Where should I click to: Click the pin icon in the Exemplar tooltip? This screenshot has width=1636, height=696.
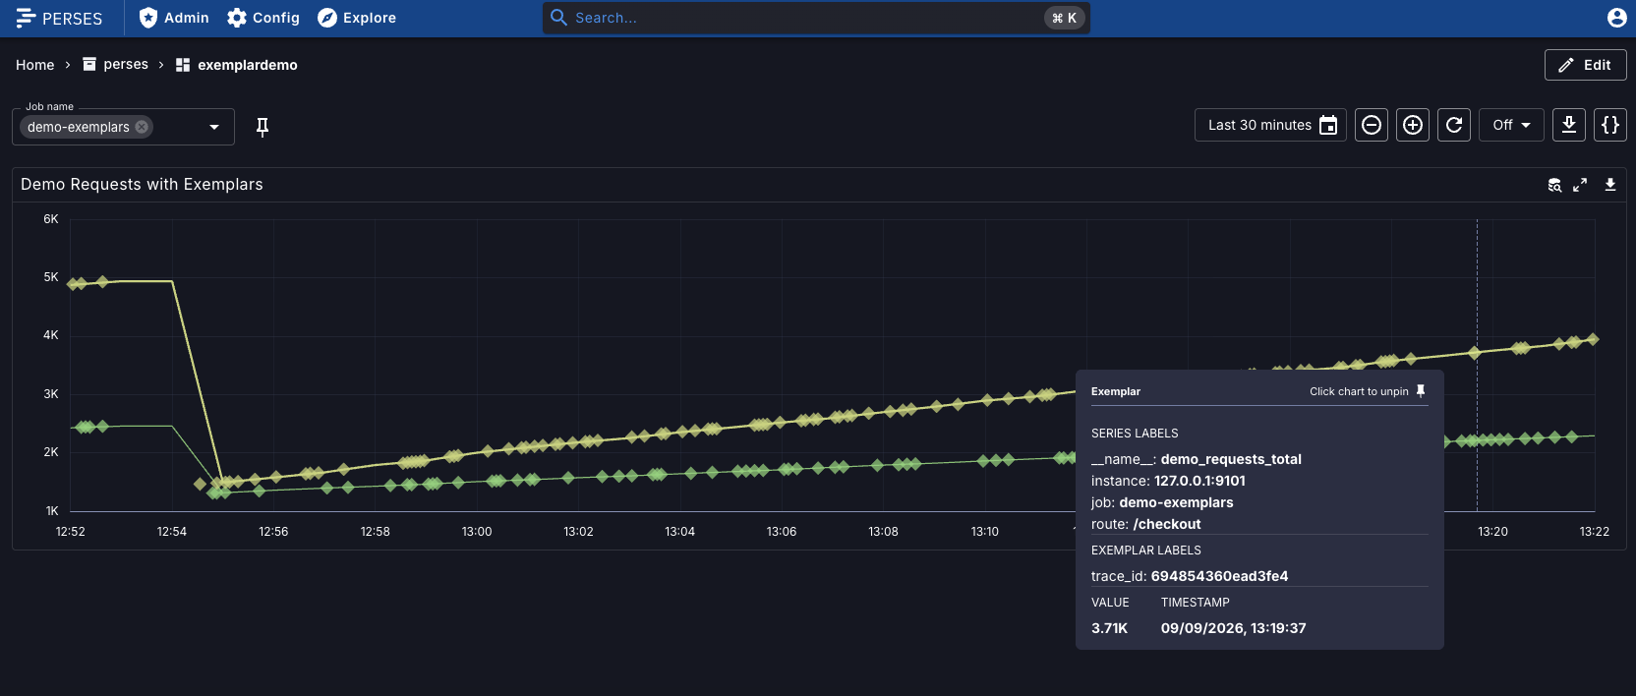pos(1421,391)
